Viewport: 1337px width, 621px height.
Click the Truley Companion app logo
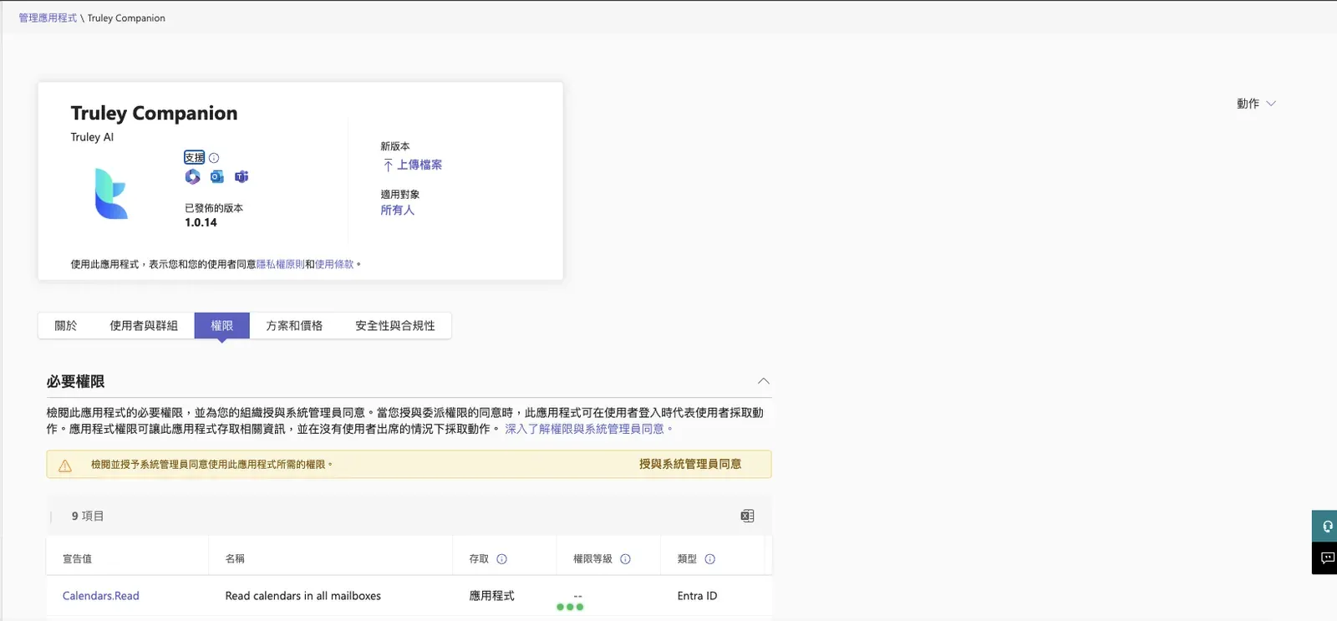(x=111, y=193)
